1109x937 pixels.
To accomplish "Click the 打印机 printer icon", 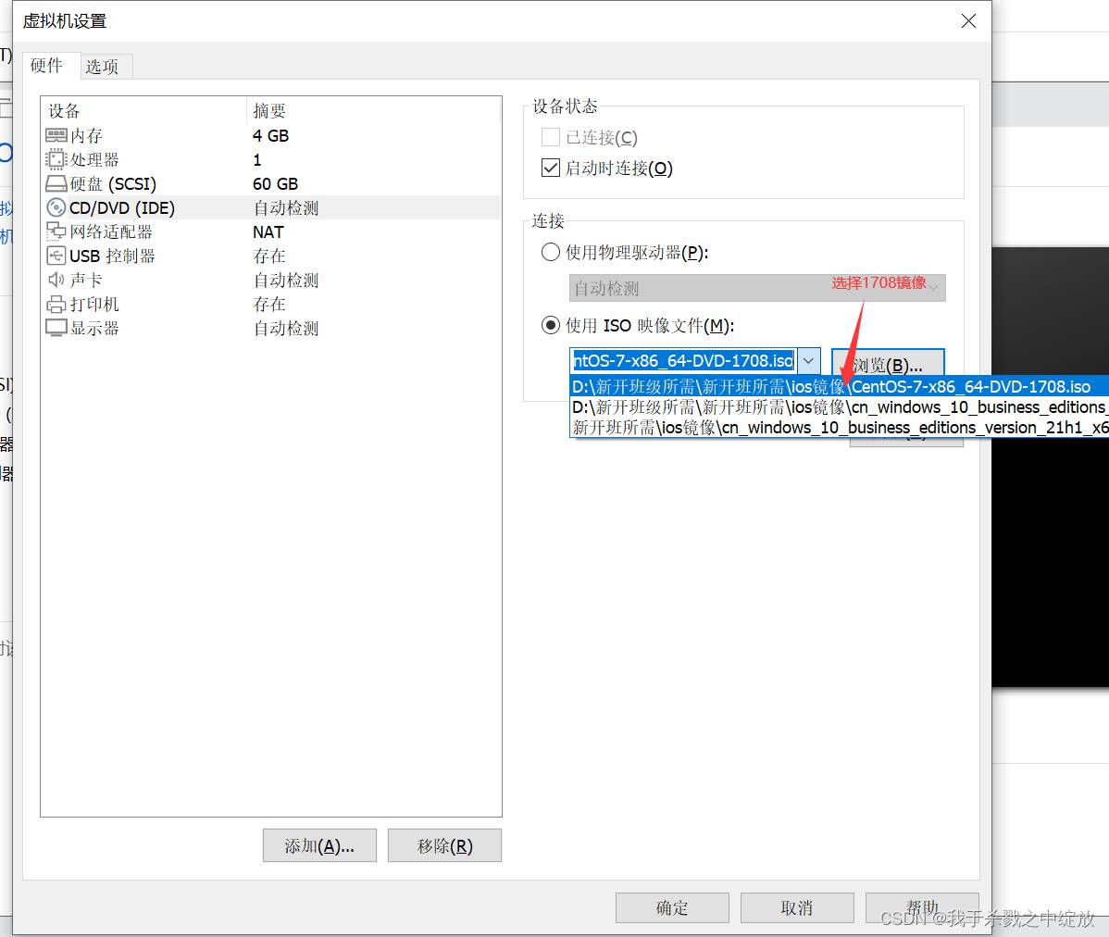I will 56,305.
